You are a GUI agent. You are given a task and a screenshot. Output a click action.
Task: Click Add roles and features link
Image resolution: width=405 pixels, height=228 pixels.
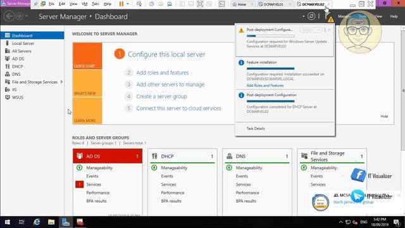[163, 73]
